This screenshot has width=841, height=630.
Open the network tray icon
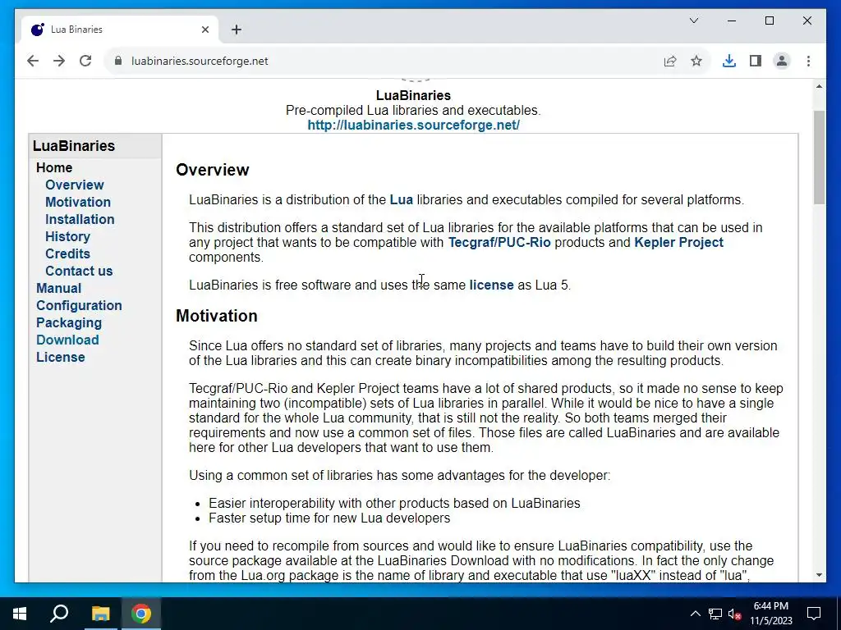point(715,614)
